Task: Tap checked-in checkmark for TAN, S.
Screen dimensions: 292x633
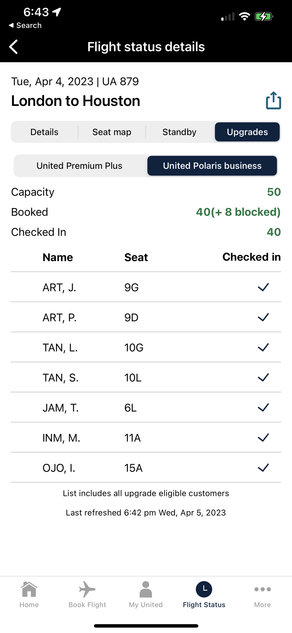Action: (263, 378)
